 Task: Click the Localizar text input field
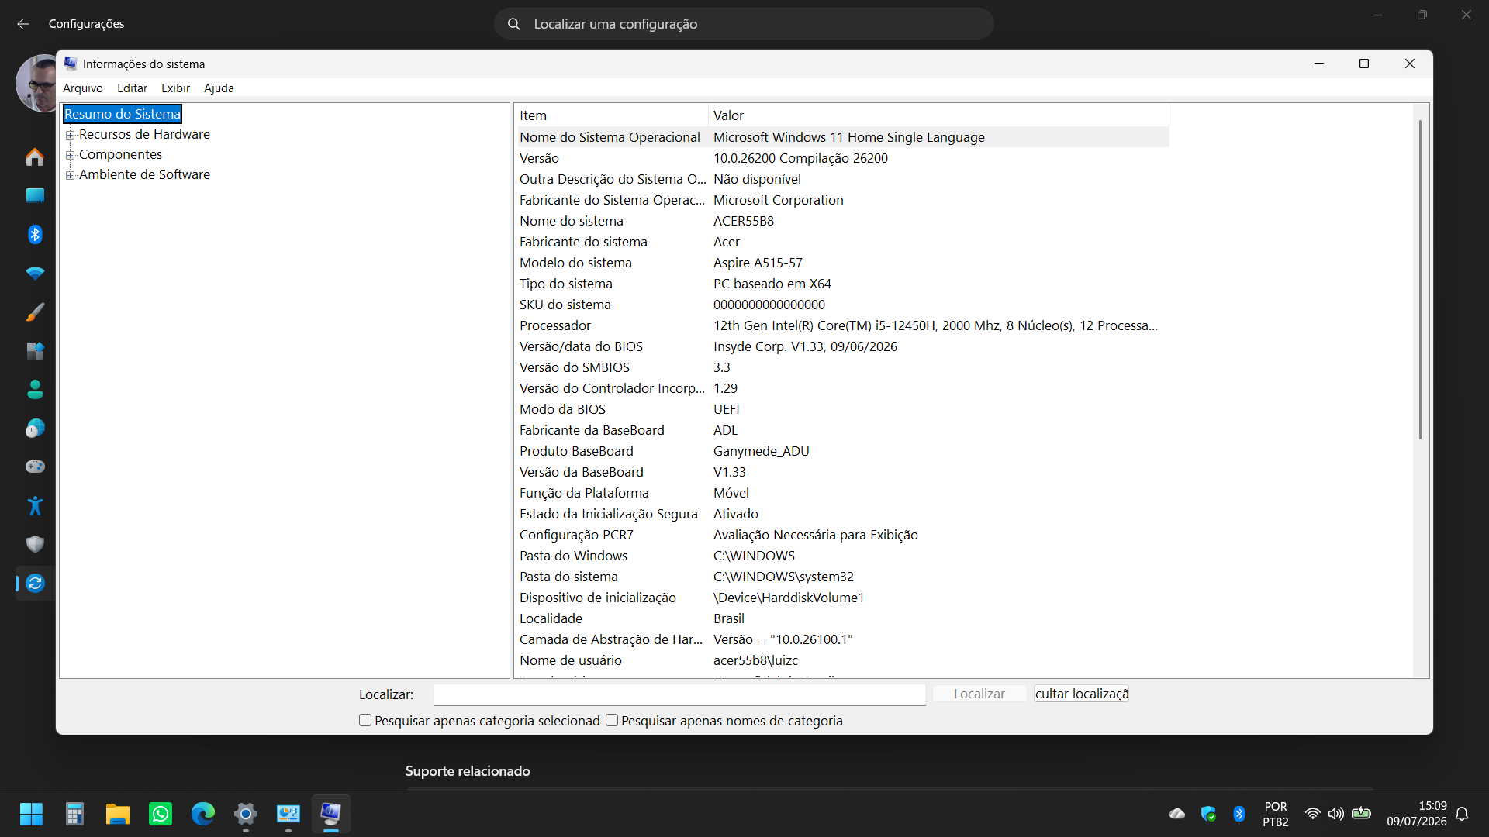[x=679, y=694]
